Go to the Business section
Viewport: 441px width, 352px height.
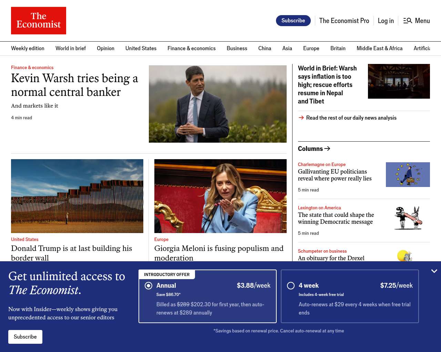point(237,48)
